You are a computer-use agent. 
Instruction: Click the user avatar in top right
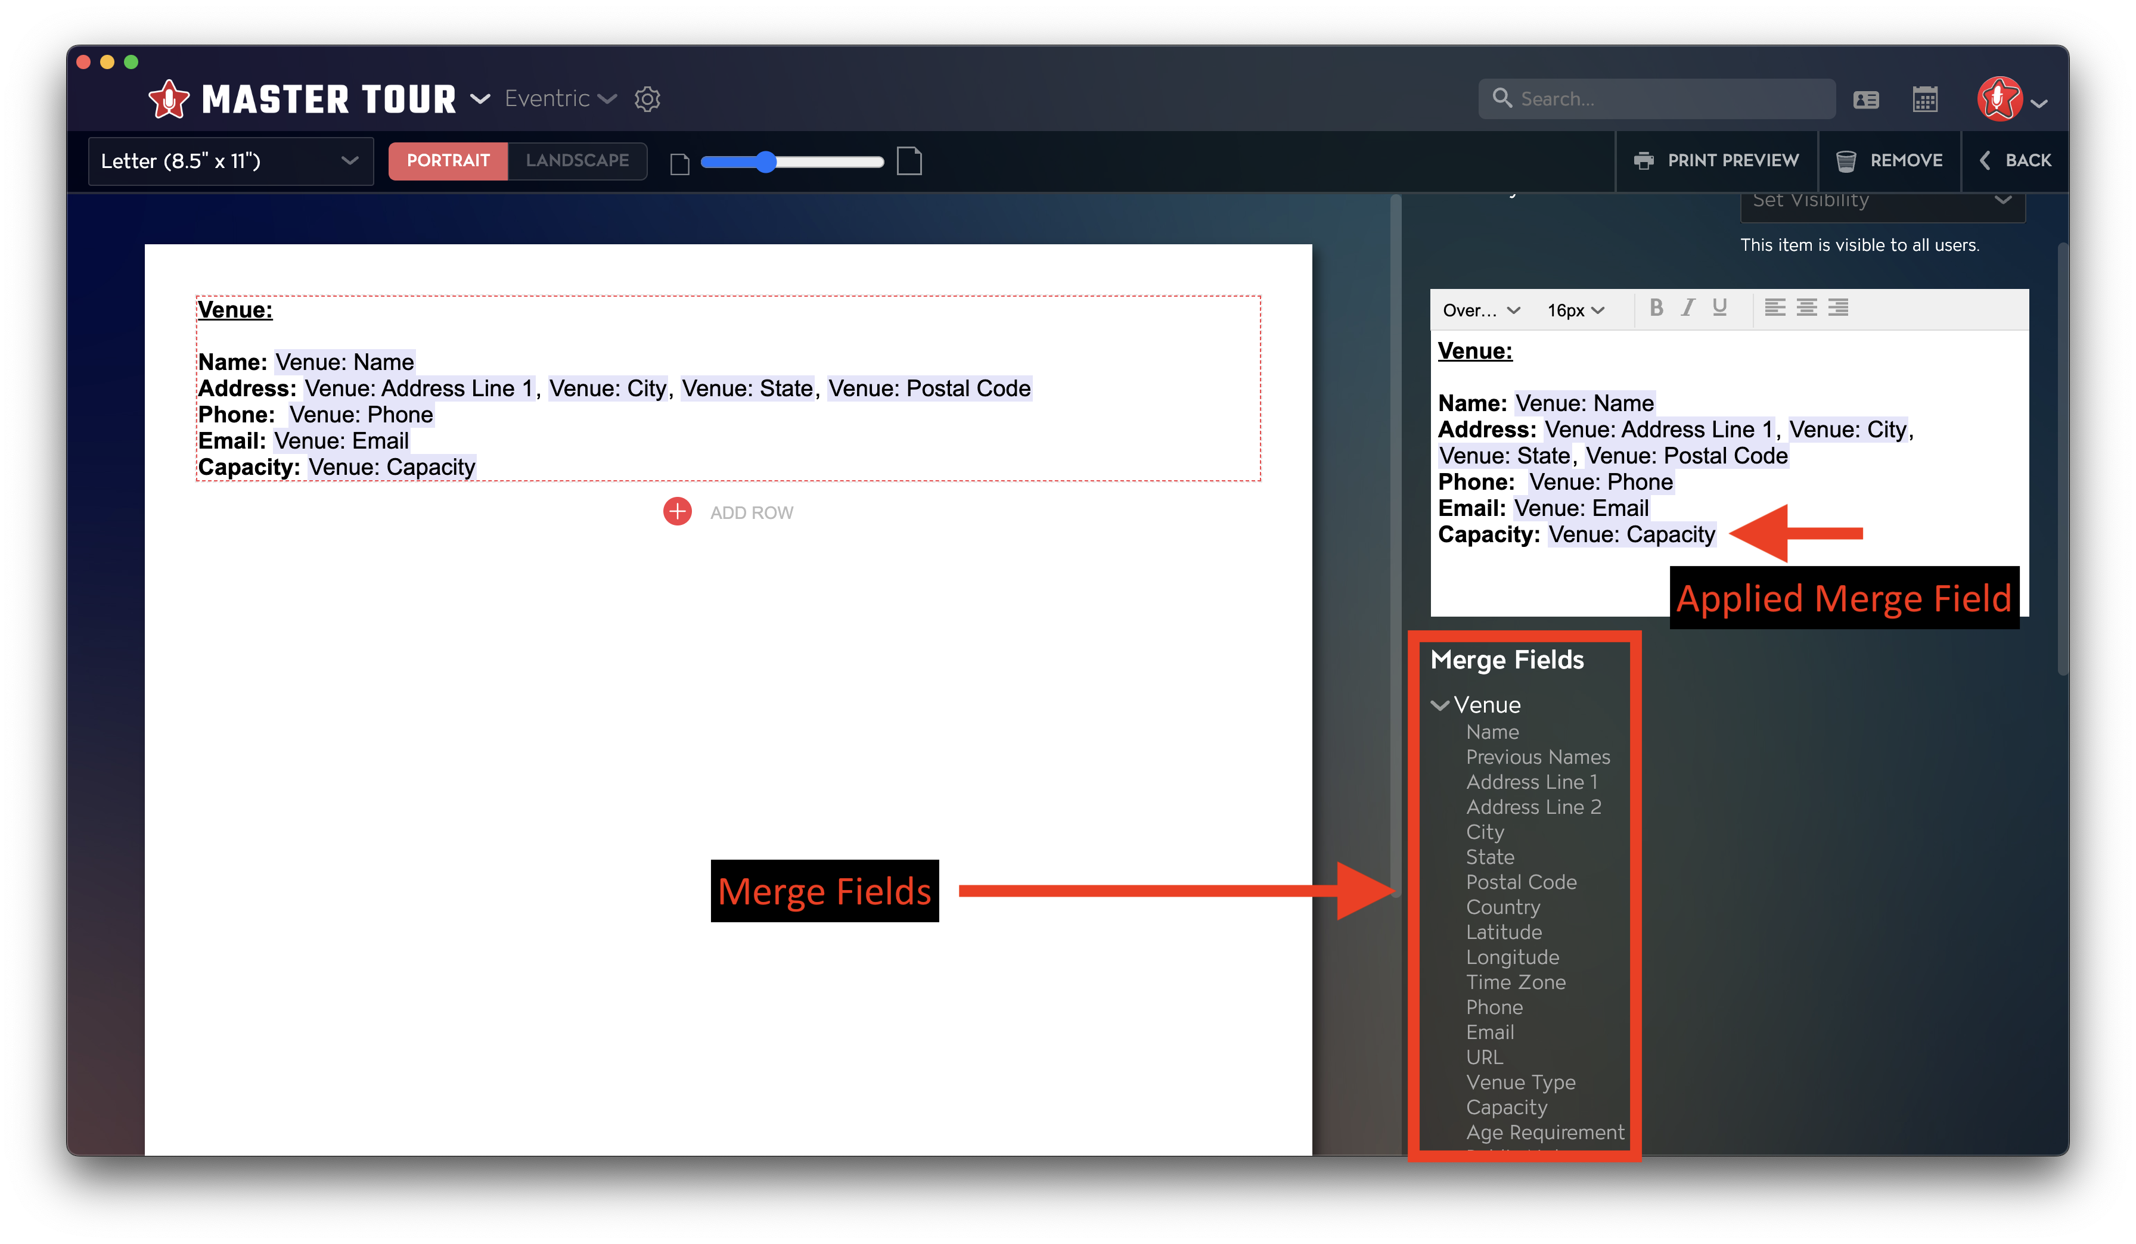(2000, 99)
